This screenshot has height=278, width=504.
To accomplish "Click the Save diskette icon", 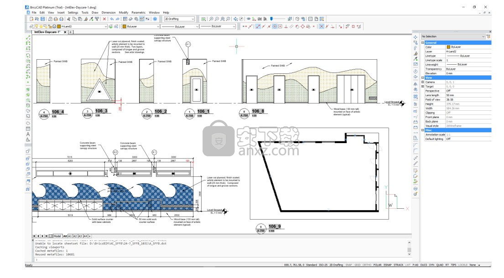I will 42,19.
